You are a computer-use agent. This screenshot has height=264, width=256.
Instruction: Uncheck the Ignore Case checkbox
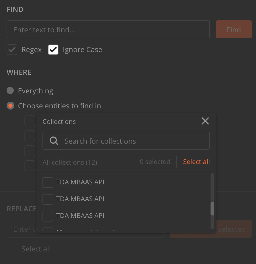pyautogui.click(x=53, y=50)
